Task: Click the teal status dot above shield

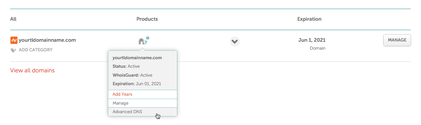Action: point(148,38)
